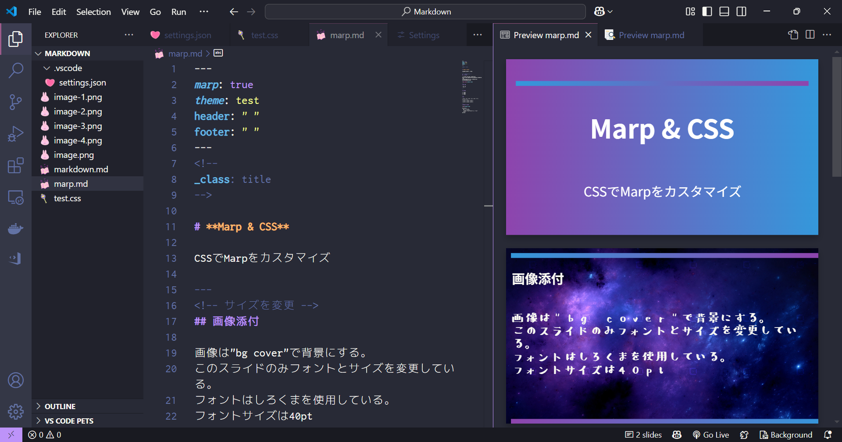This screenshot has height=442, width=842.
Task: Click the export icon on the Marp preview toolbar
Action: coord(793,35)
